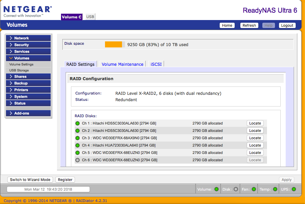The height and width of the screenshot is (204, 305).
Task: Collapse the Volumes menu section
Action: click(x=28, y=58)
